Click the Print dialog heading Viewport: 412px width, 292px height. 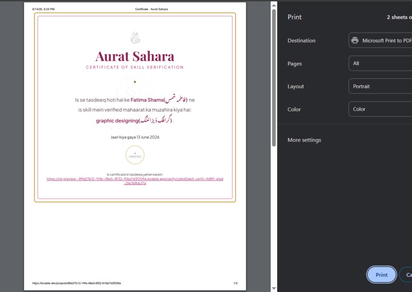tap(294, 17)
